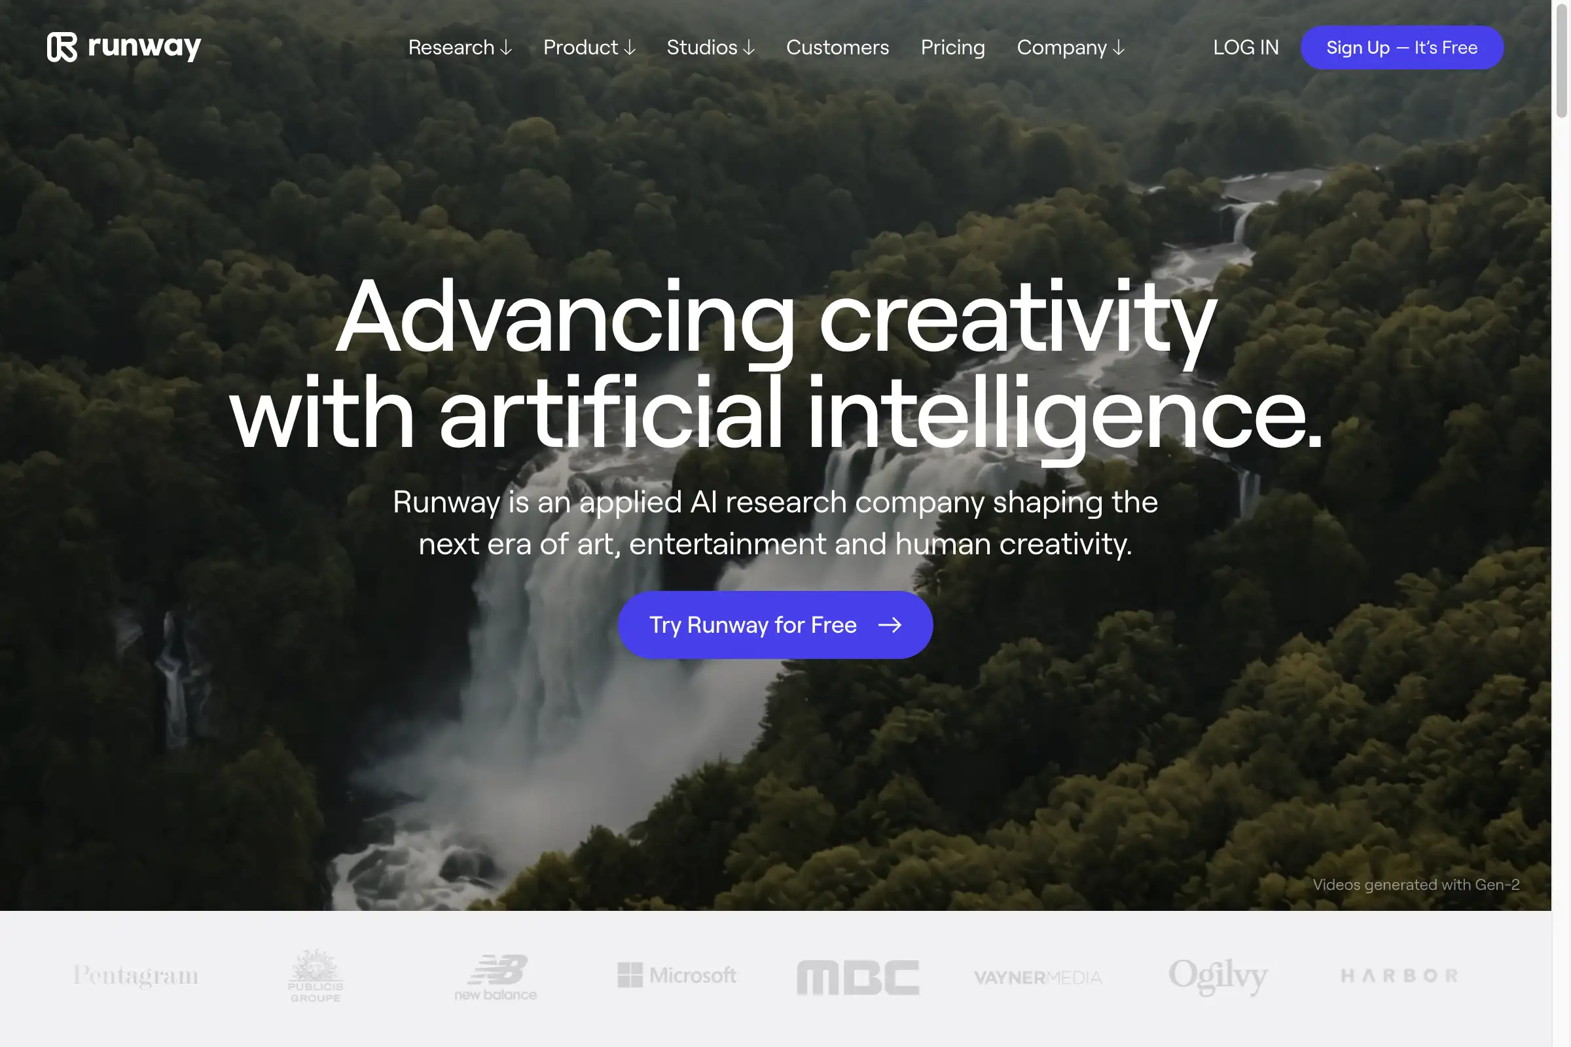Click the New Balance brand logo icon

[x=494, y=974]
